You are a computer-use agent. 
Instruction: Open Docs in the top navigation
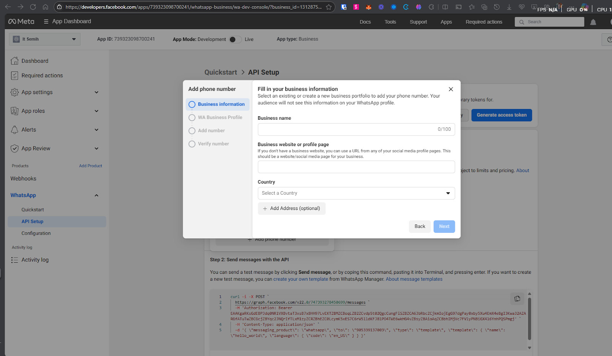pyautogui.click(x=365, y=22)
